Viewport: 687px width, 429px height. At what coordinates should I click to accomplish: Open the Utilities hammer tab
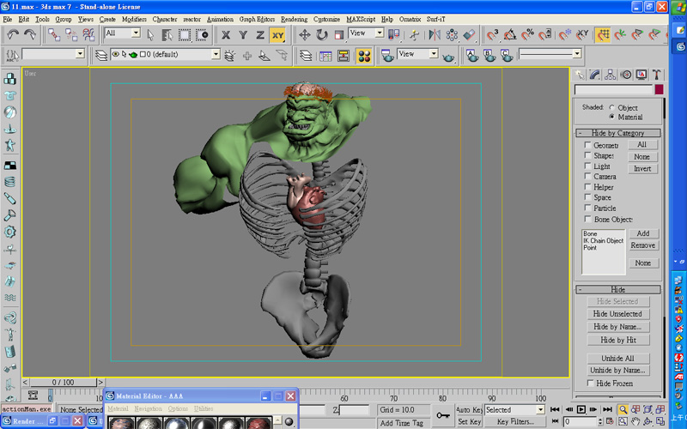pos(656,75)
